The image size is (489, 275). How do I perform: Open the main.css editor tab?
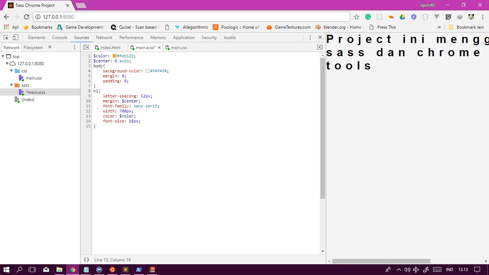point(176,47)
